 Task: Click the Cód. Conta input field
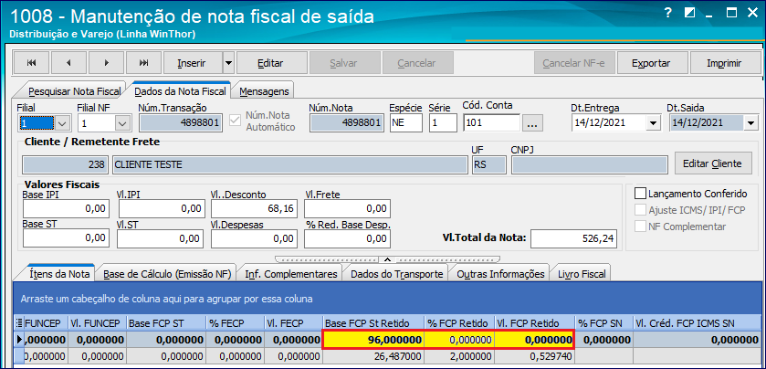[491, 123]
